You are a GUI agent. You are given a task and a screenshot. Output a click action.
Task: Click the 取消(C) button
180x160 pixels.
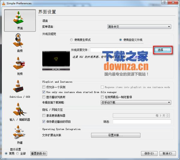pyautogui.click(x=167, y=153)
